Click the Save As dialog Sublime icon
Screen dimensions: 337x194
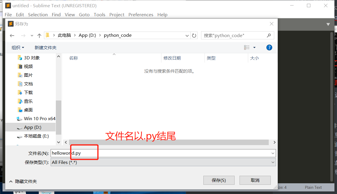pyautogui.click(x=10, y=24)
